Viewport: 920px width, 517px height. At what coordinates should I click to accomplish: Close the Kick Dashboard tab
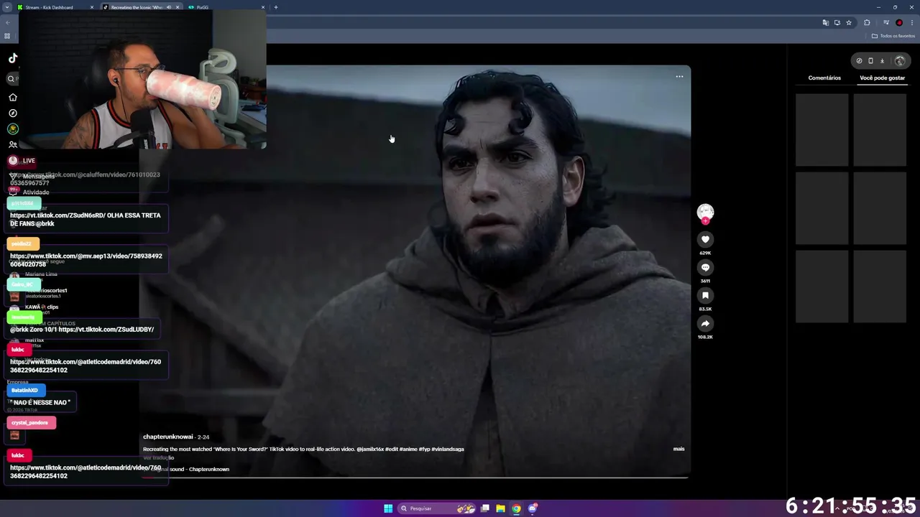click(92, 7)
